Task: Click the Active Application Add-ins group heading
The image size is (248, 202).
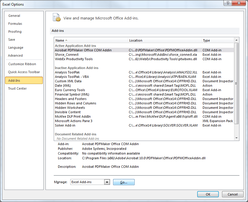Action: pyautogui.click(x=76, y=46)
